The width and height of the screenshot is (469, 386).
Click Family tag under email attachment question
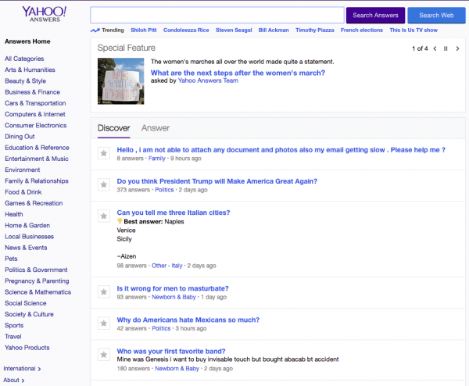click(x=157, y=159)
